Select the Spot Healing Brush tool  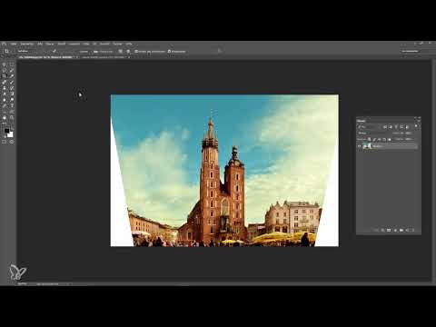5,82
